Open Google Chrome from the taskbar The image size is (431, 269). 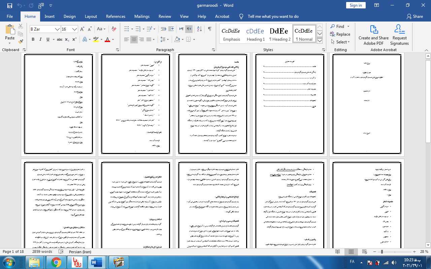pyautogui.click(x=56, y=262)
